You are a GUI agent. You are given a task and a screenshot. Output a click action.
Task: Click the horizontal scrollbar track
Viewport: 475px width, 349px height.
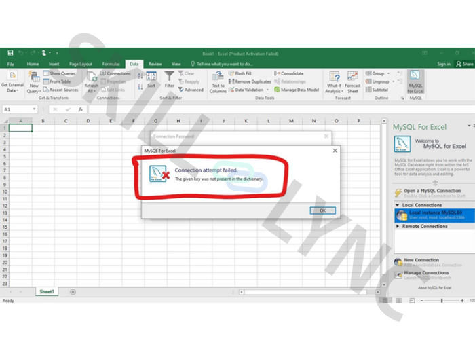click(305, 292)
